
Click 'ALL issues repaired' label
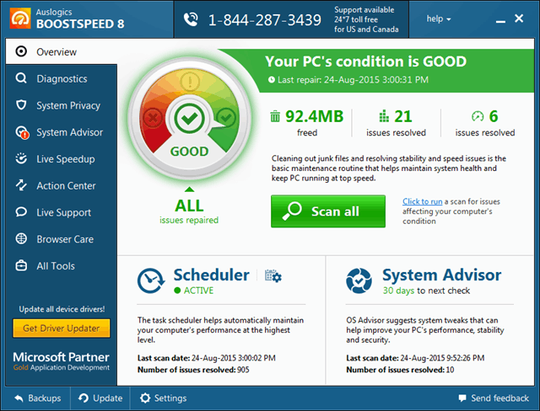tap(189, 211)
